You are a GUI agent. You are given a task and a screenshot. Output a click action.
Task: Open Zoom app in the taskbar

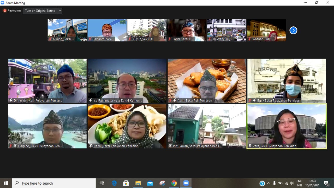tap(186, 183)
